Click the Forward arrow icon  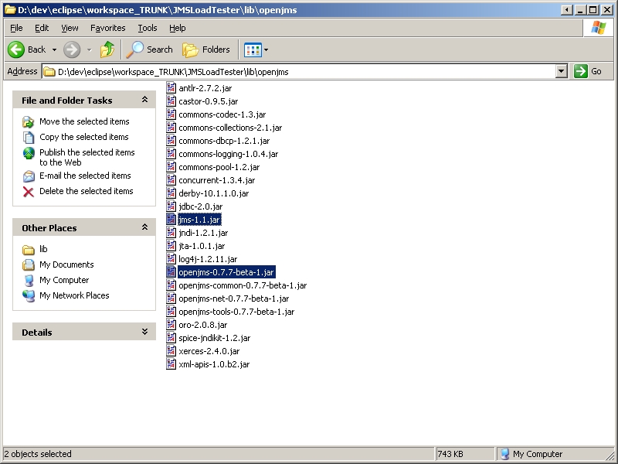[x=72, y=49]
